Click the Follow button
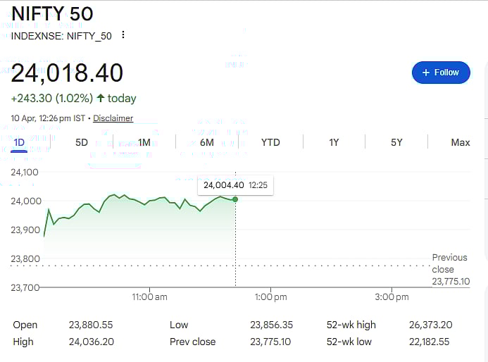Viewport: 488px width, 362px height. tap(441, 73)
